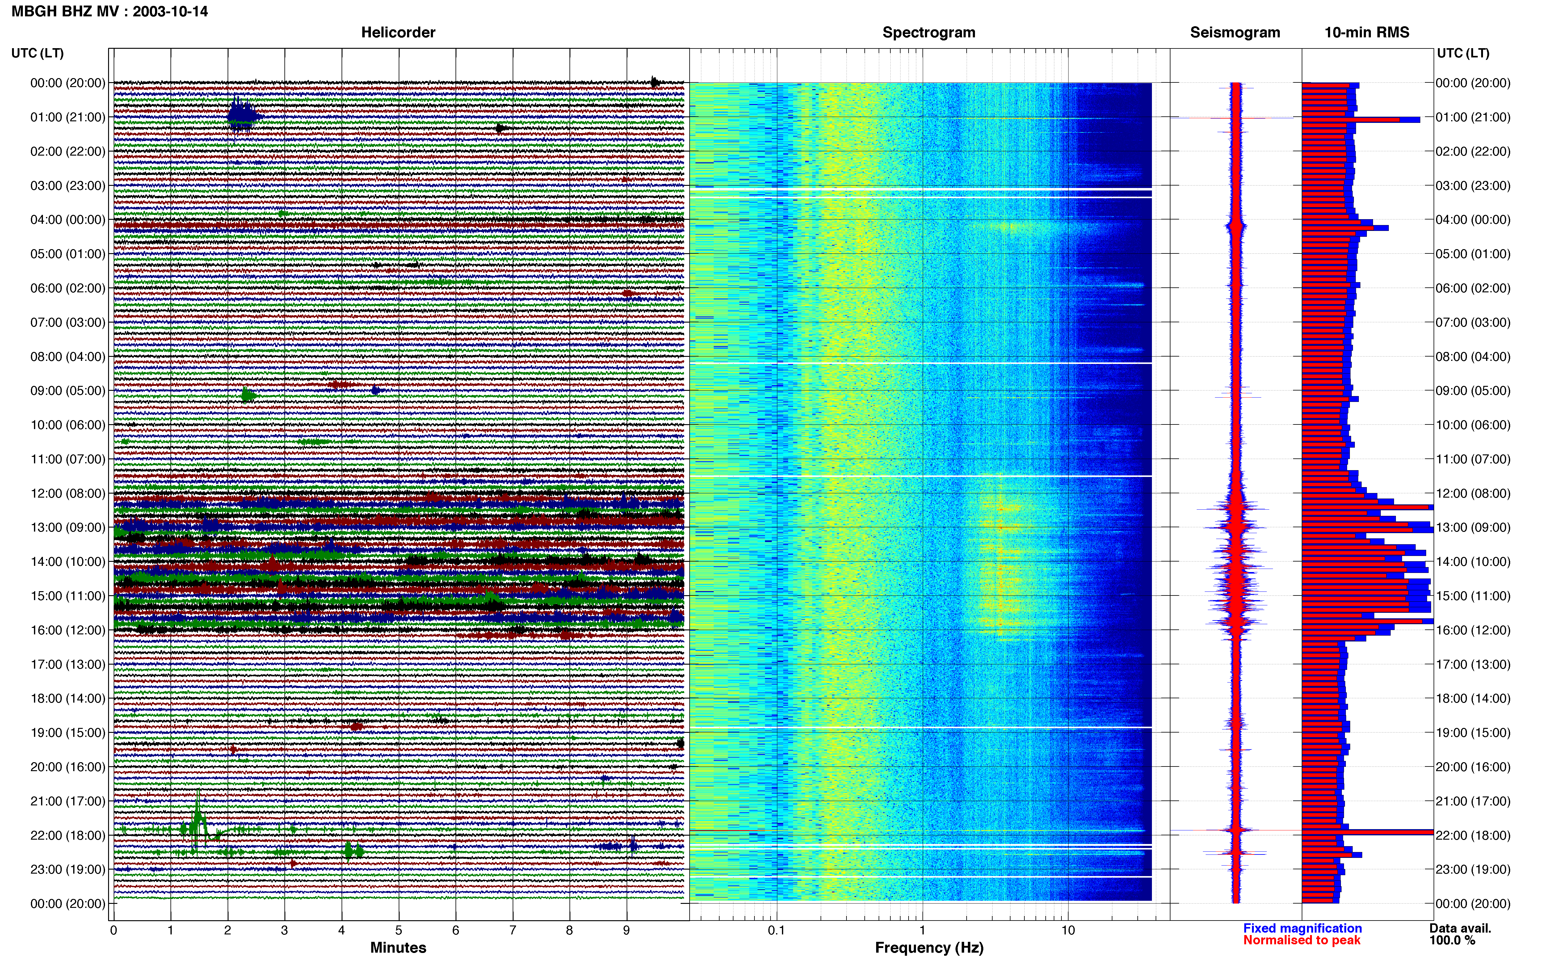The width and height of the screenshot is (1550, 969).
Task: Click the '10-min RMS' panel heading
Action: (x=1367, y=32)
